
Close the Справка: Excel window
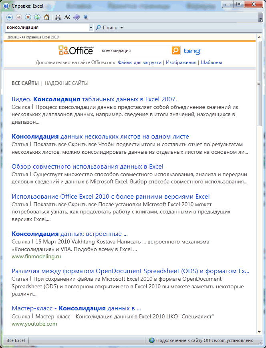click(x=254, y=4)
